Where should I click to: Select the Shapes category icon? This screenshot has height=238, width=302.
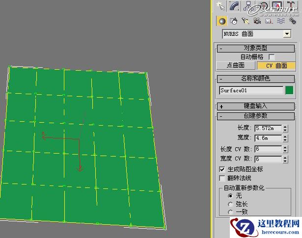point(234,21)
